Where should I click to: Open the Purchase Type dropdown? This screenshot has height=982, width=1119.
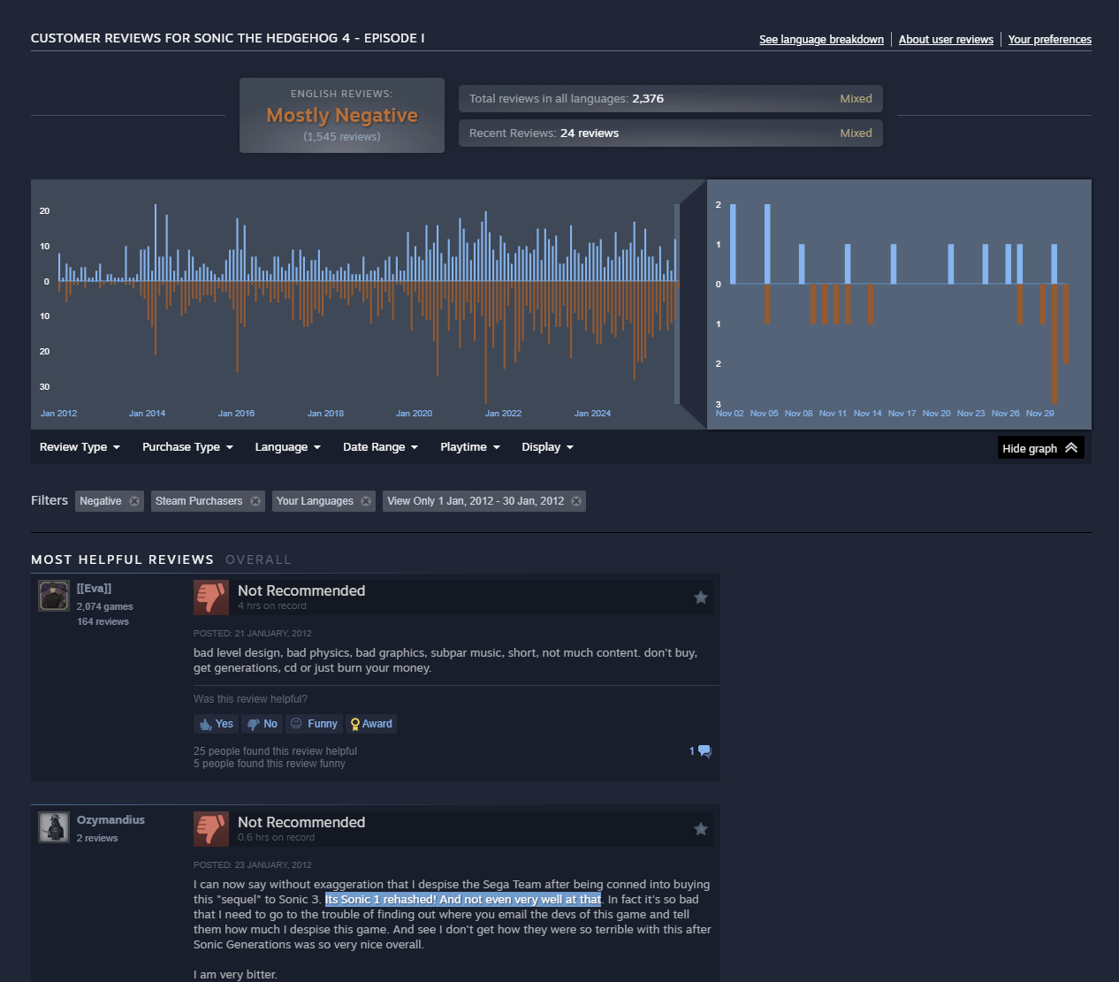[x=187, y=447]
